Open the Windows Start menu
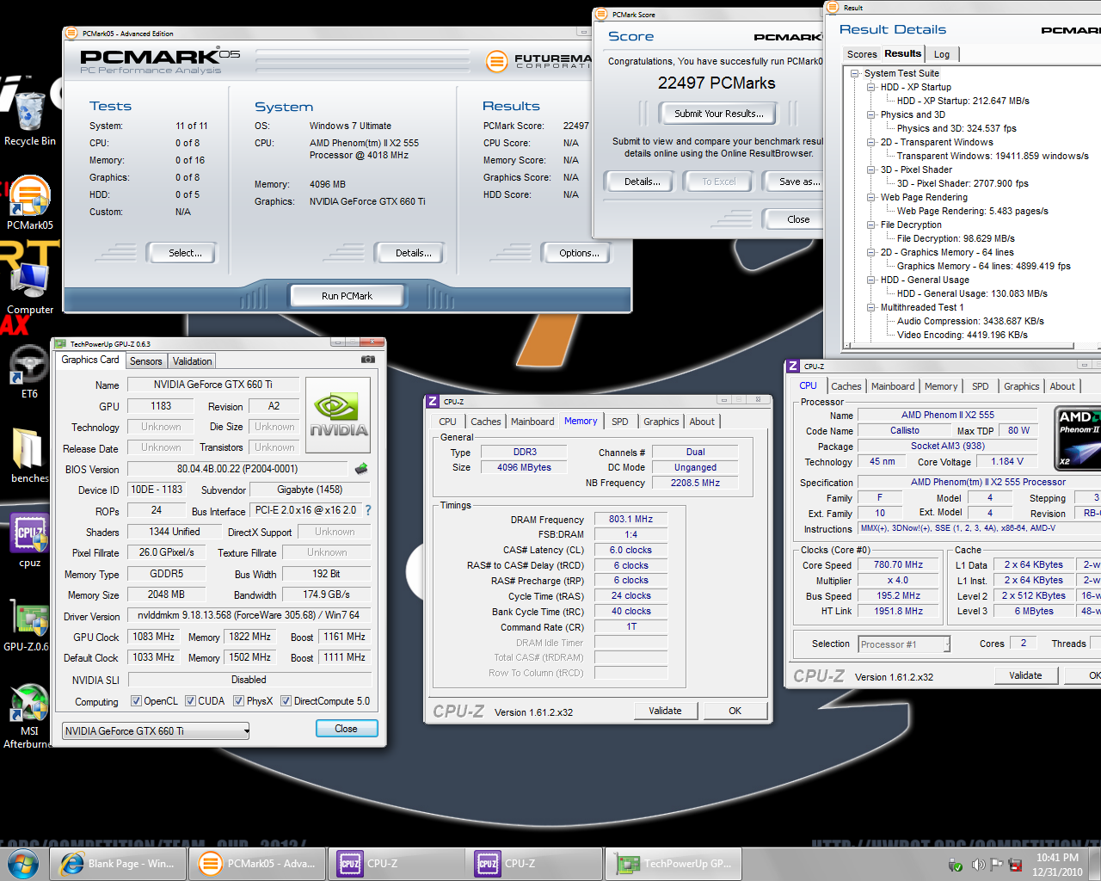 [23, 863]
